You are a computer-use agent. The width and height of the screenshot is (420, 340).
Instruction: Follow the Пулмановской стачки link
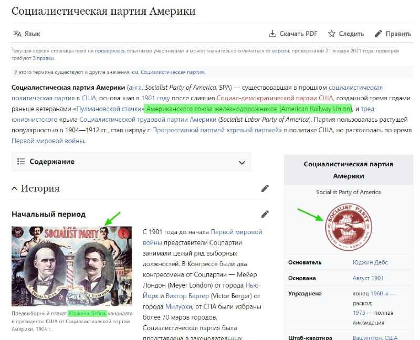109,109
